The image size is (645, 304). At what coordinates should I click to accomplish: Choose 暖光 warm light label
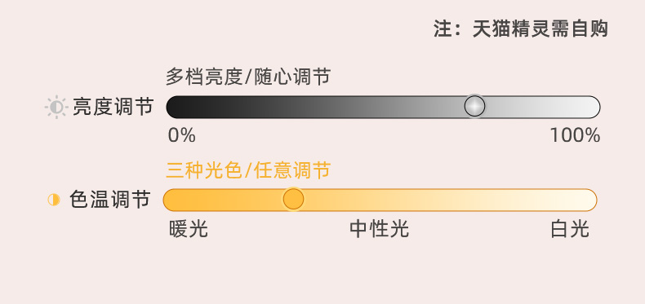(x=189, y=229)
